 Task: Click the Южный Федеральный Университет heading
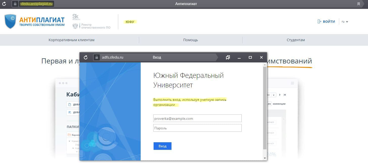coord(188,80)
